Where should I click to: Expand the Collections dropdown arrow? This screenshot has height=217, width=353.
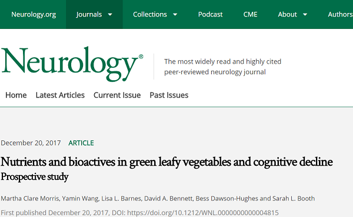pos(175,15)
